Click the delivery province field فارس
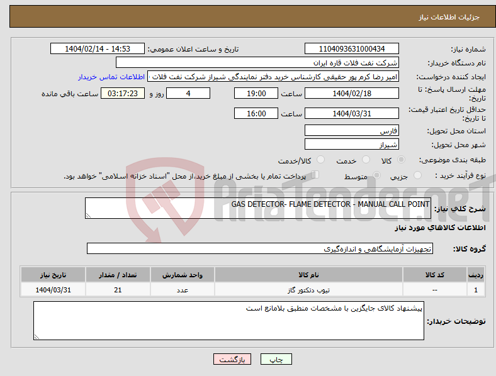This screenshot has height=376, width=496. click(x=352, y=131)
